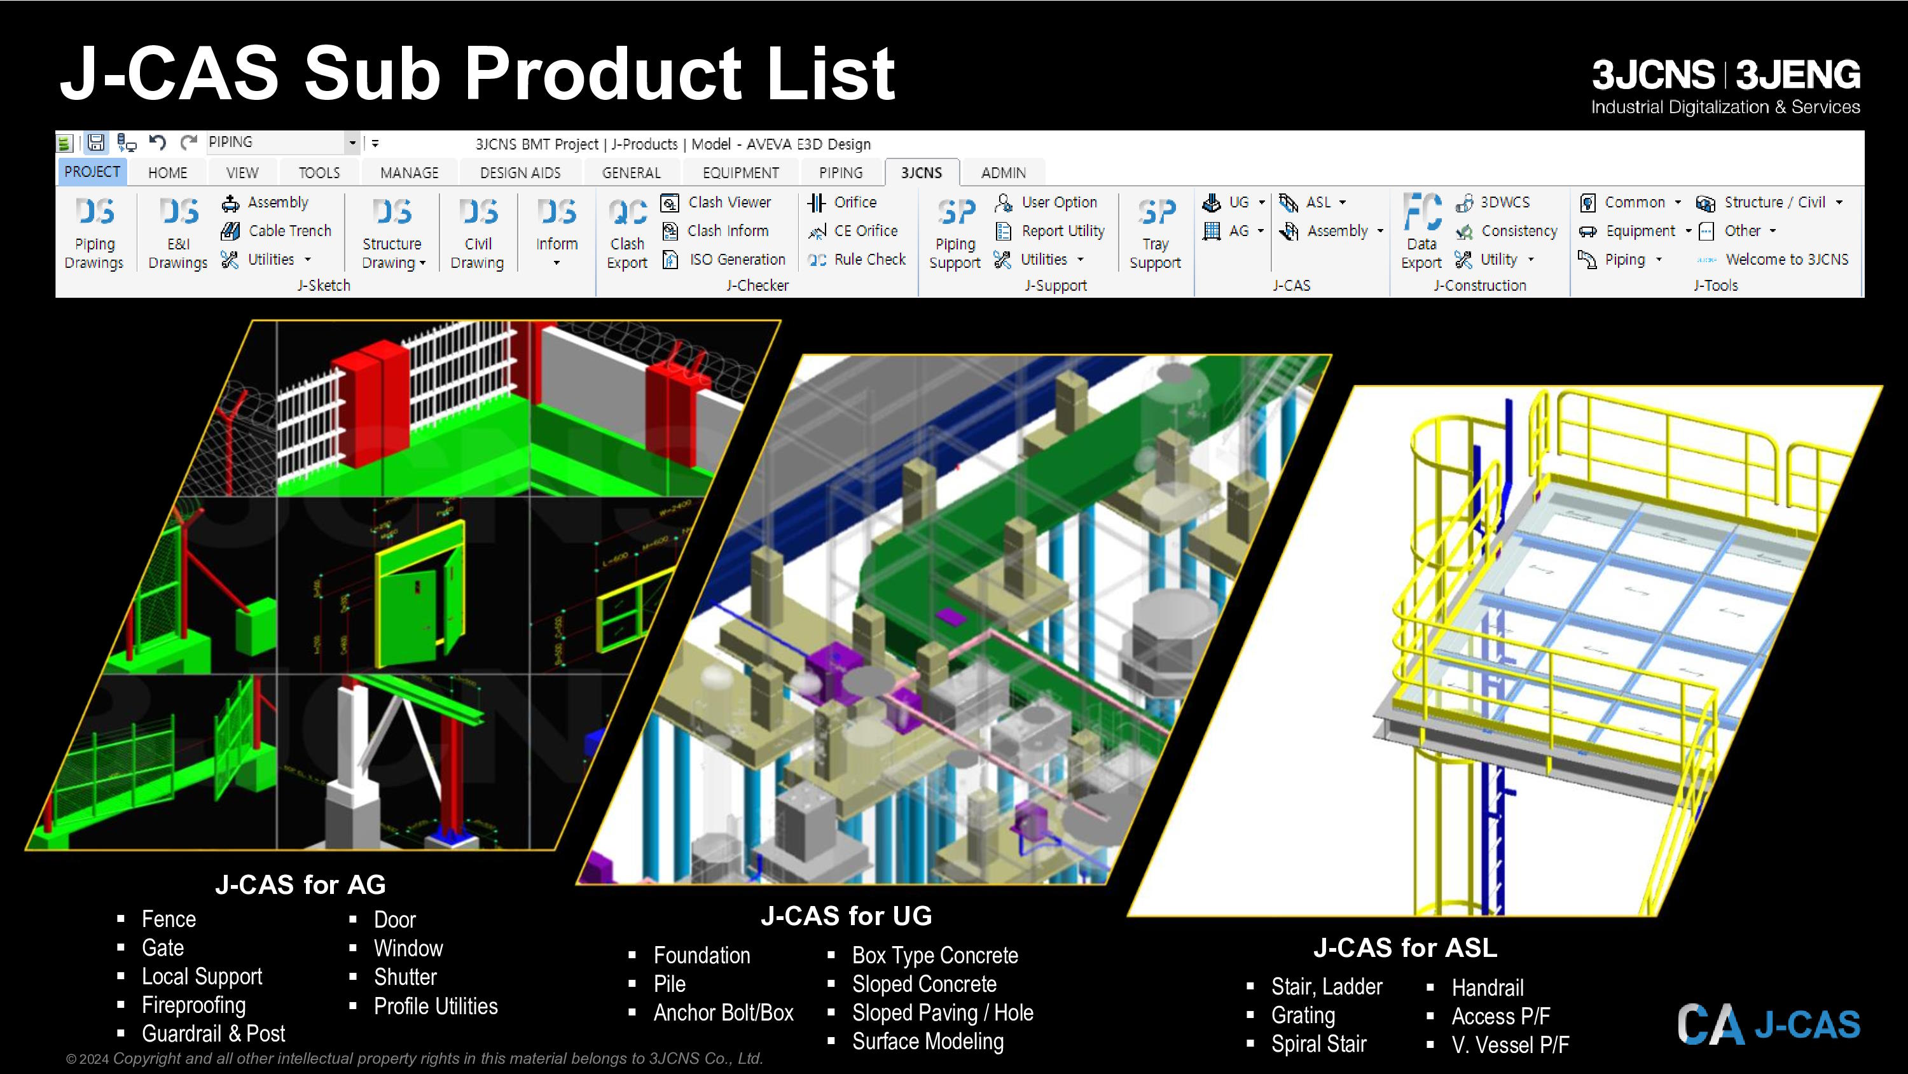Click the 'Sloped Paving / Hole' bullet text
This screenshot has height=1074, width=1908.
coord(942,1012)
